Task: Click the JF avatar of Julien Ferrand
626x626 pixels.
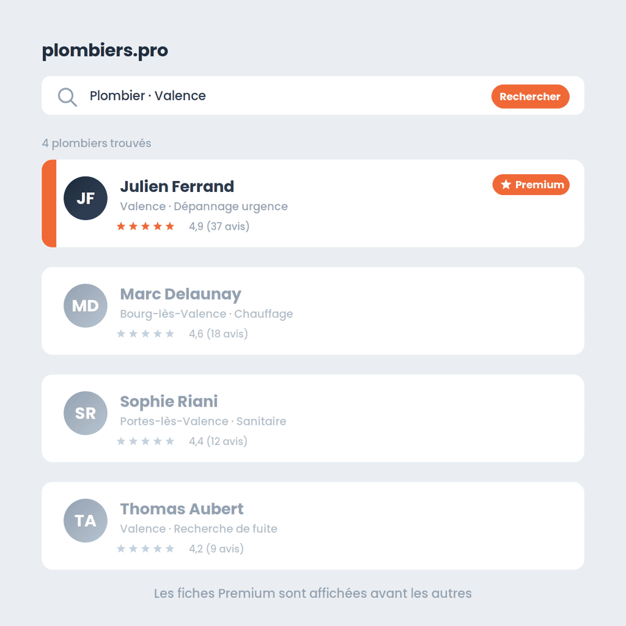Action: (86, 198)
